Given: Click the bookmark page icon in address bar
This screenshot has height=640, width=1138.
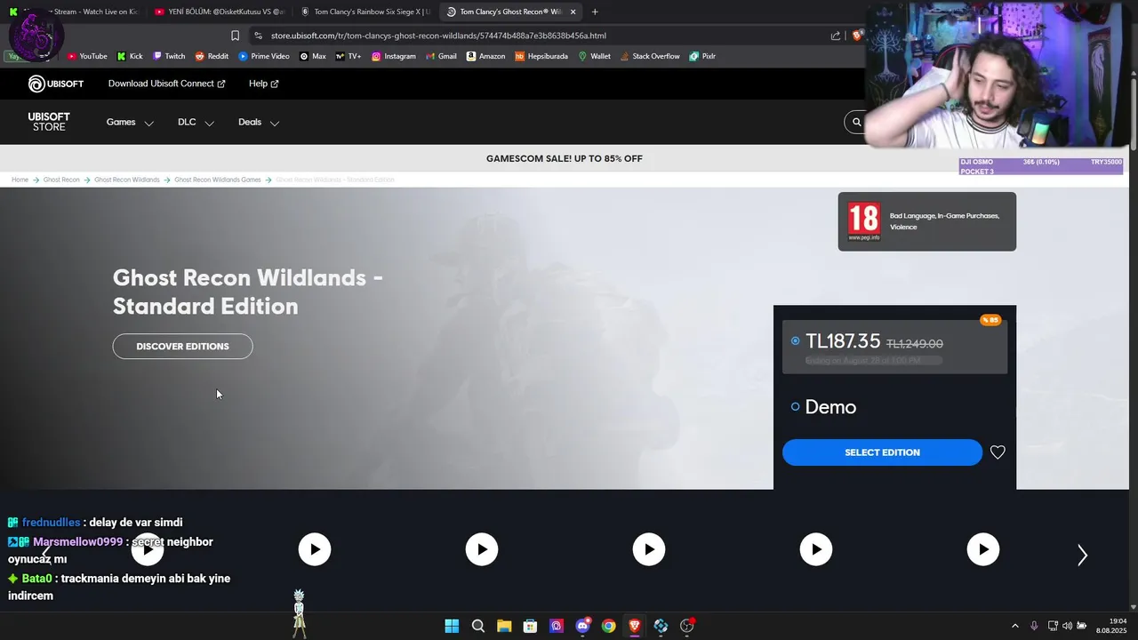Looking at the screenshot, I should pos(235,36).
